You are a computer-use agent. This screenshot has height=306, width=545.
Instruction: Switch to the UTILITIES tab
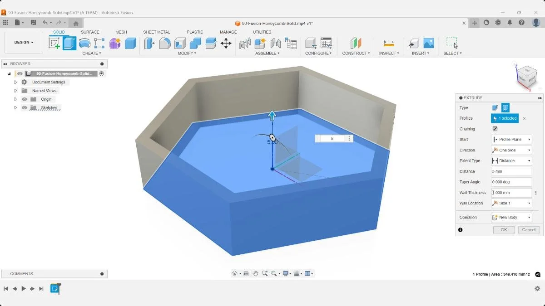(x=262, y=32)
